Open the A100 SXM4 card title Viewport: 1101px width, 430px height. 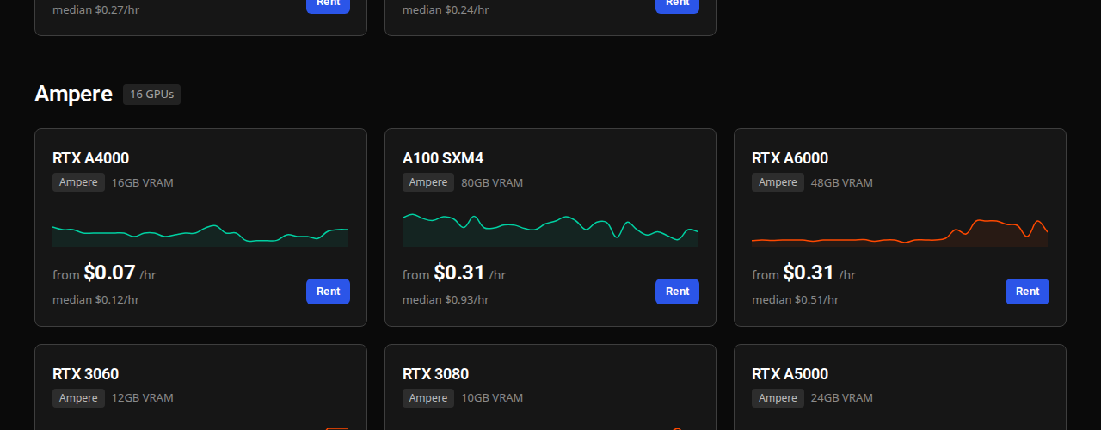[x=443, y=158]
